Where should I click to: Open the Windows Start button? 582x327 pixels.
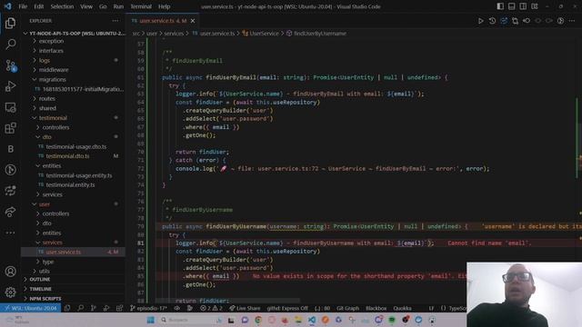150,320
